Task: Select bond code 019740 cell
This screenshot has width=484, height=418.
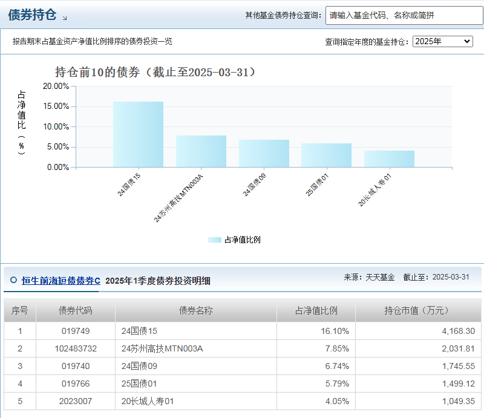Action: (76, 366)
